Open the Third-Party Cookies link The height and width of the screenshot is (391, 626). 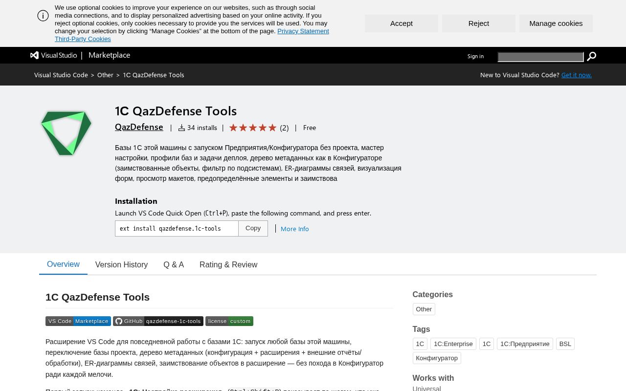pos(83,39)
